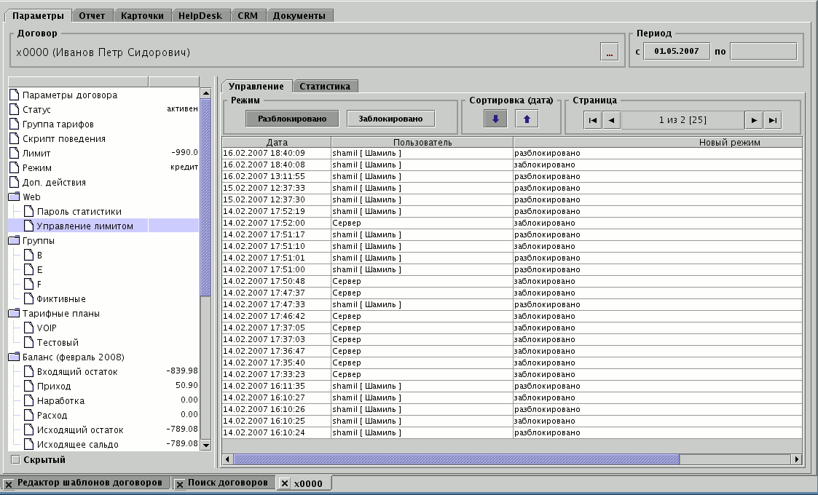
Task: Enable the Скрытый checkbox
Action: click(15, 459)
